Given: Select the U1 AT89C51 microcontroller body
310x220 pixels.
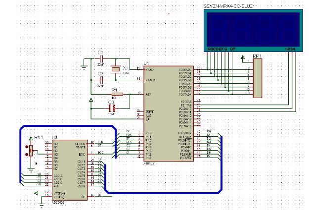Looking at the screenshot, I should pyautogui.click(x=169, y=113).
